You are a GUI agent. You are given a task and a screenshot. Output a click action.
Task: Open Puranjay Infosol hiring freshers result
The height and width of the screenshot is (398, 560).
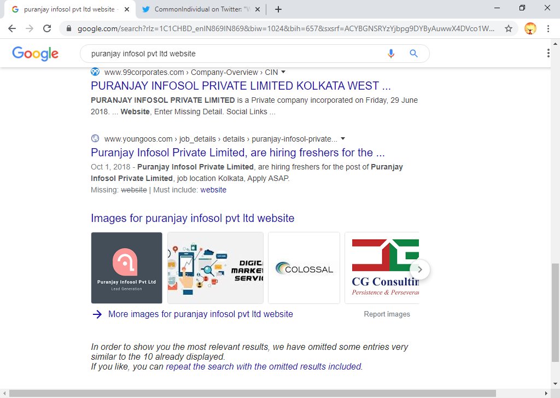(x=237, y=153)
